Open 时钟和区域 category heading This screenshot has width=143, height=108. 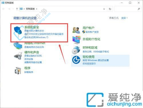point(90,48)
